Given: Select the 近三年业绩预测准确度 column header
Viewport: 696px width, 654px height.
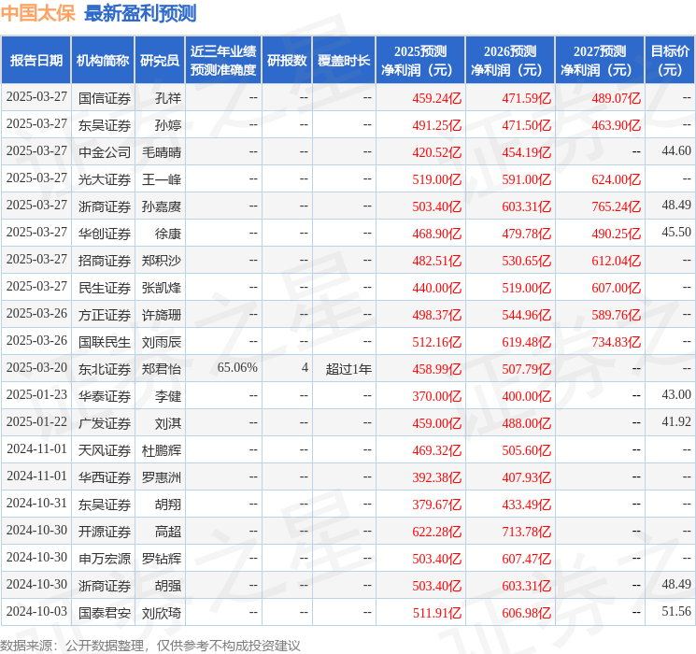Looking at the screenshot, I should 223,61.
